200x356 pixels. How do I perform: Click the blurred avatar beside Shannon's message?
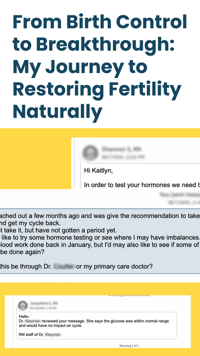point(90,153)
